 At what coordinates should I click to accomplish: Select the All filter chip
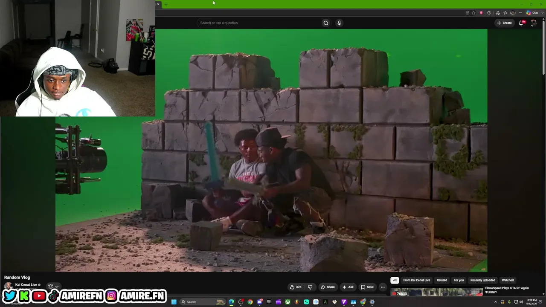point(395,280)
